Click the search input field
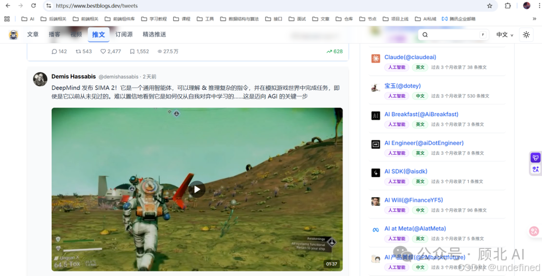The image size is (542, 276). tap(454, 35)
